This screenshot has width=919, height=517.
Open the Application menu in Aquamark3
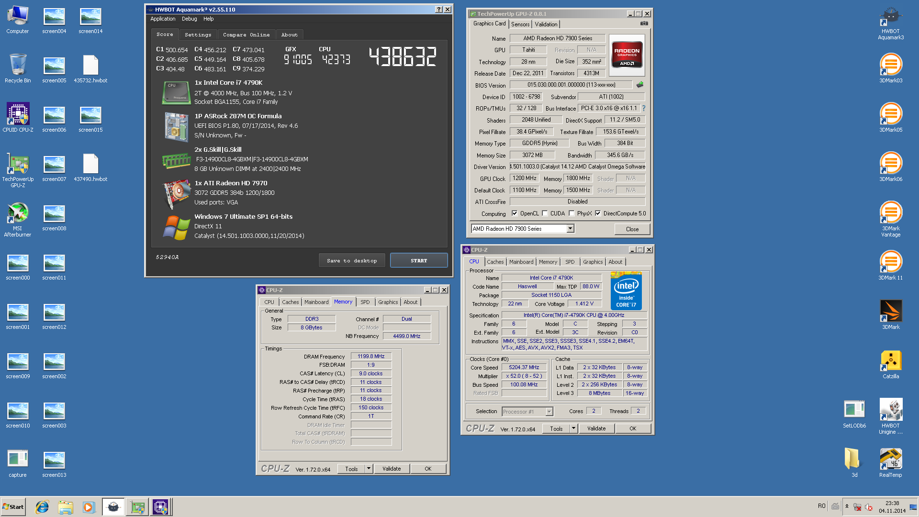click(163, 19)
